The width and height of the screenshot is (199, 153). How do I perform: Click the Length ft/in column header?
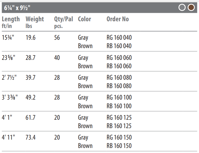[x=11, y=22]
